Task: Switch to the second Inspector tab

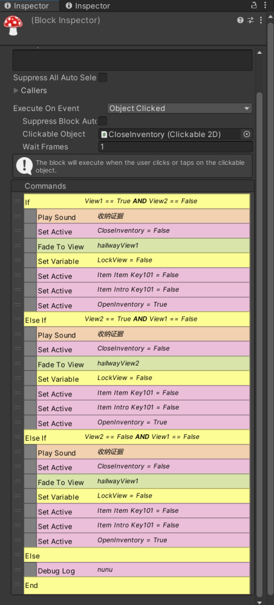Action: click(88, 6)
